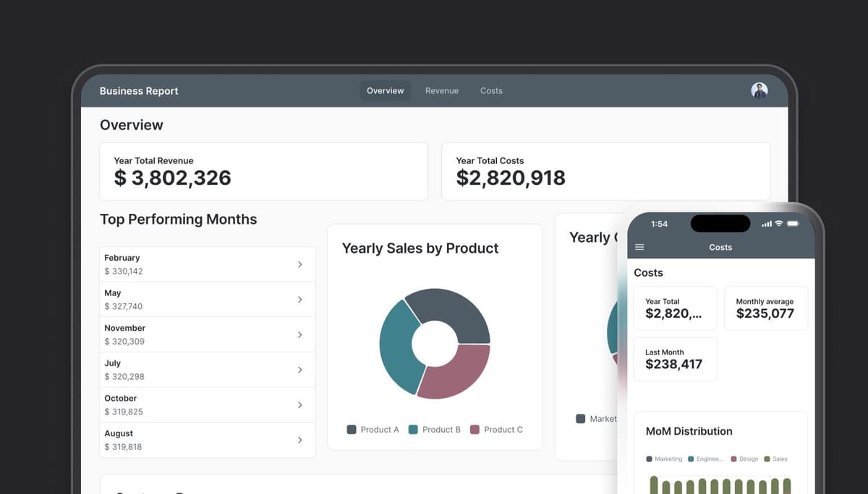Expand the May row chevron
This screenshot has width=868, height=494.
(x=300, y=300)
